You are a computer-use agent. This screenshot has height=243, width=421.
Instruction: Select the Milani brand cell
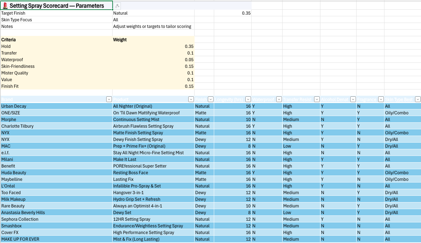click(56, 159)
